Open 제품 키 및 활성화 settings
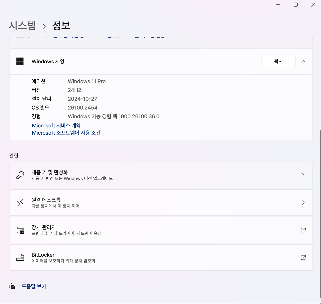The image size is (321, 304). coord(161,175)
